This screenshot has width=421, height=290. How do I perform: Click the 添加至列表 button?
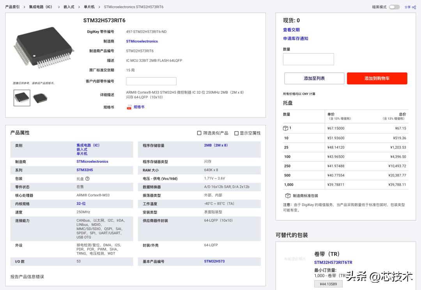(314, 78)
